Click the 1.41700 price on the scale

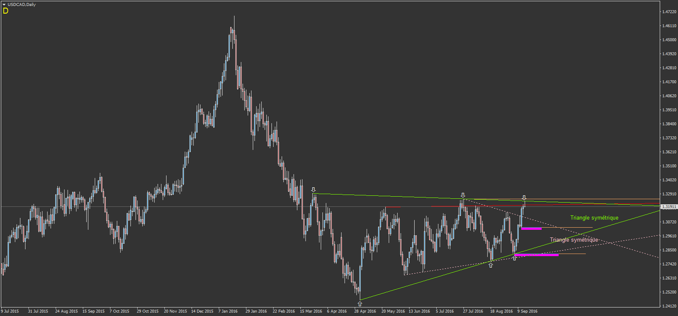point(669,82)
